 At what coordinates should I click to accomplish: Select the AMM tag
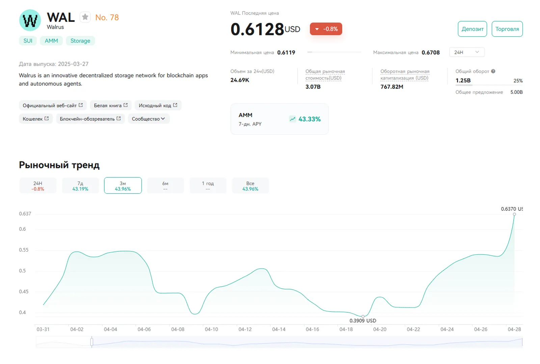pyautogui.click(x=51, y=41)
